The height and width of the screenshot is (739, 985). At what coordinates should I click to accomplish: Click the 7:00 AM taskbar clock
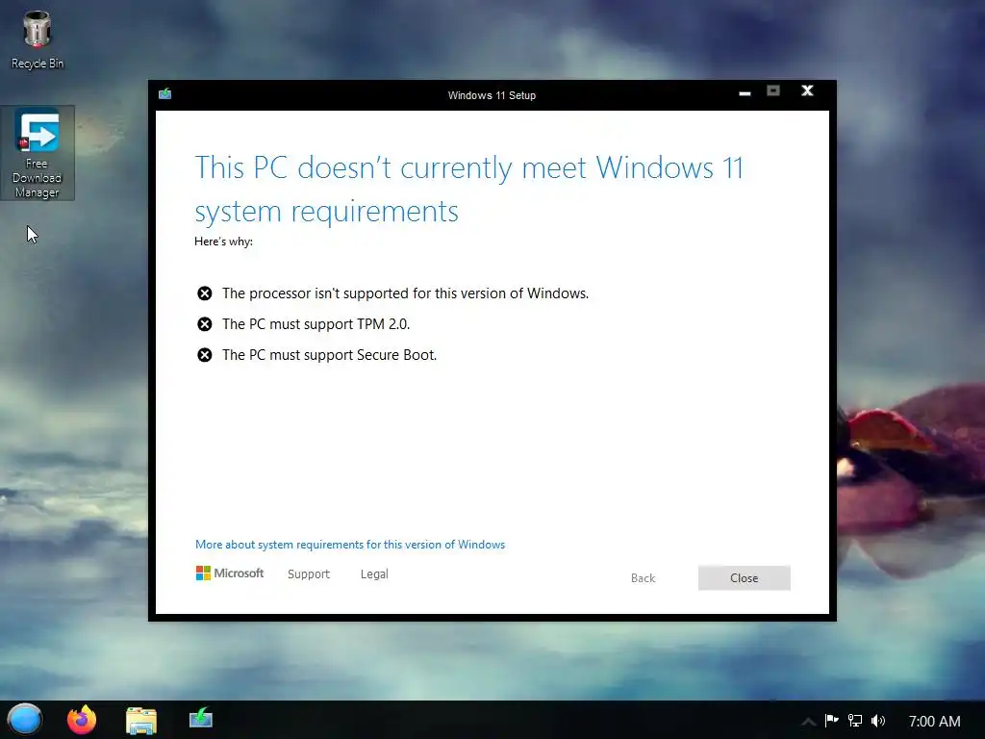pyautogui.click(x=934, y=722)
